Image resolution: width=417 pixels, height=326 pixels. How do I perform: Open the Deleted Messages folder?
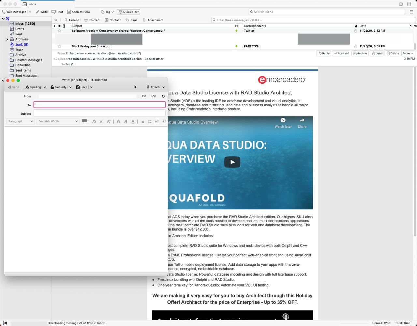[x=29, y=60]
